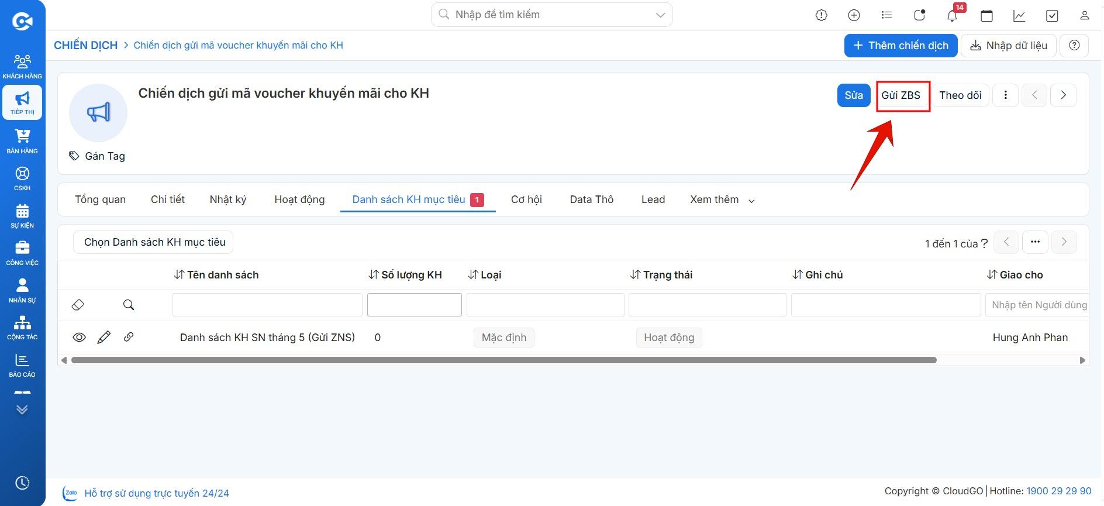Go to the CHIẾN DỊCH breadcrumb
Viewport: 1104px width, 506px height.
85,45
